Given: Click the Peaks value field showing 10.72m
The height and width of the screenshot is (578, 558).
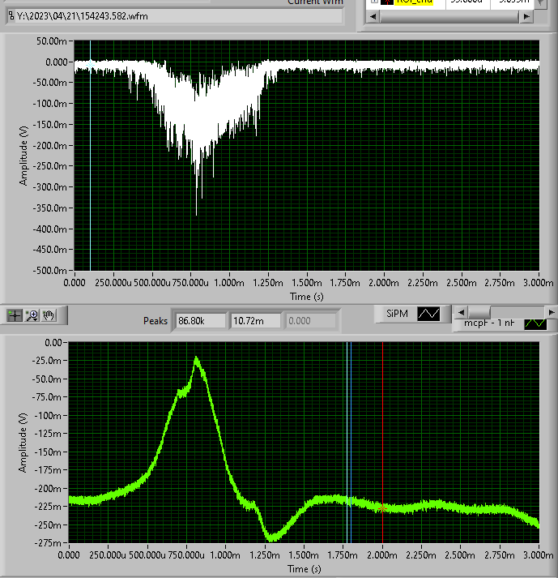Looking at the screenshot, I should (256, 321).
